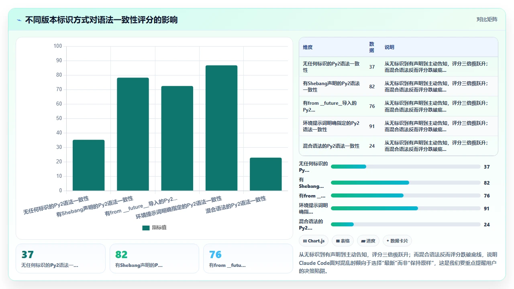
Task: Click table value 24
Action: pos(372,146)
